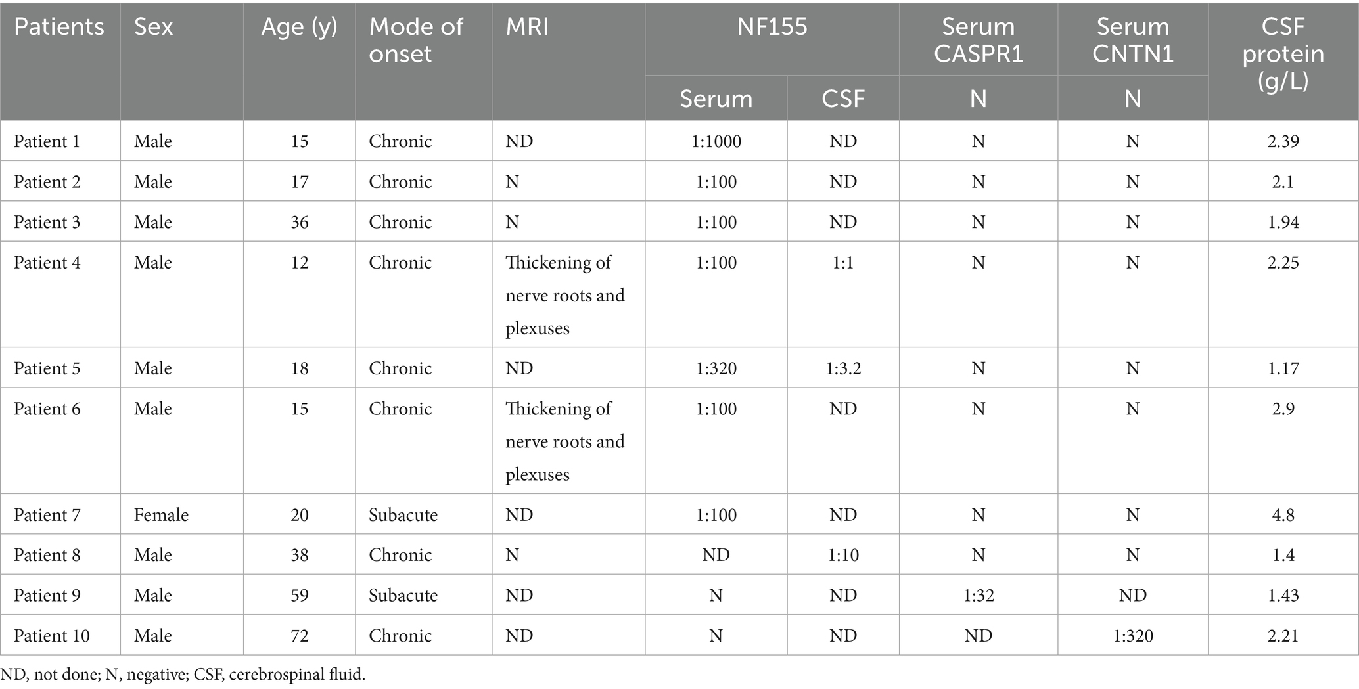Click the Serum CASPR1 header
Viewport: 1359px width, 689px height.
(978, 40)
